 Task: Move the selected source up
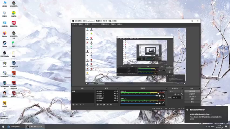(108, 105)
